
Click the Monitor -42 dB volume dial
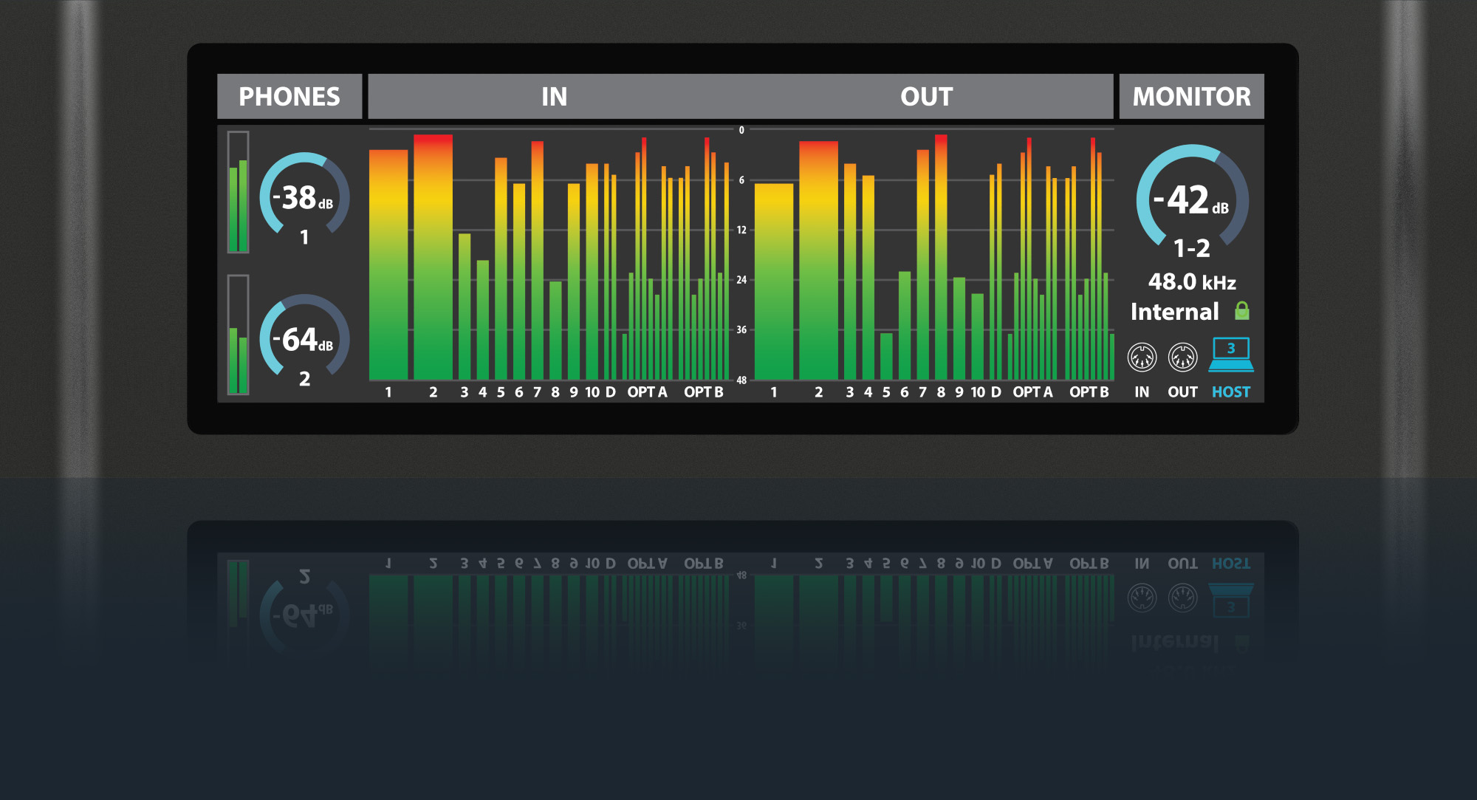pos(1192,199)
